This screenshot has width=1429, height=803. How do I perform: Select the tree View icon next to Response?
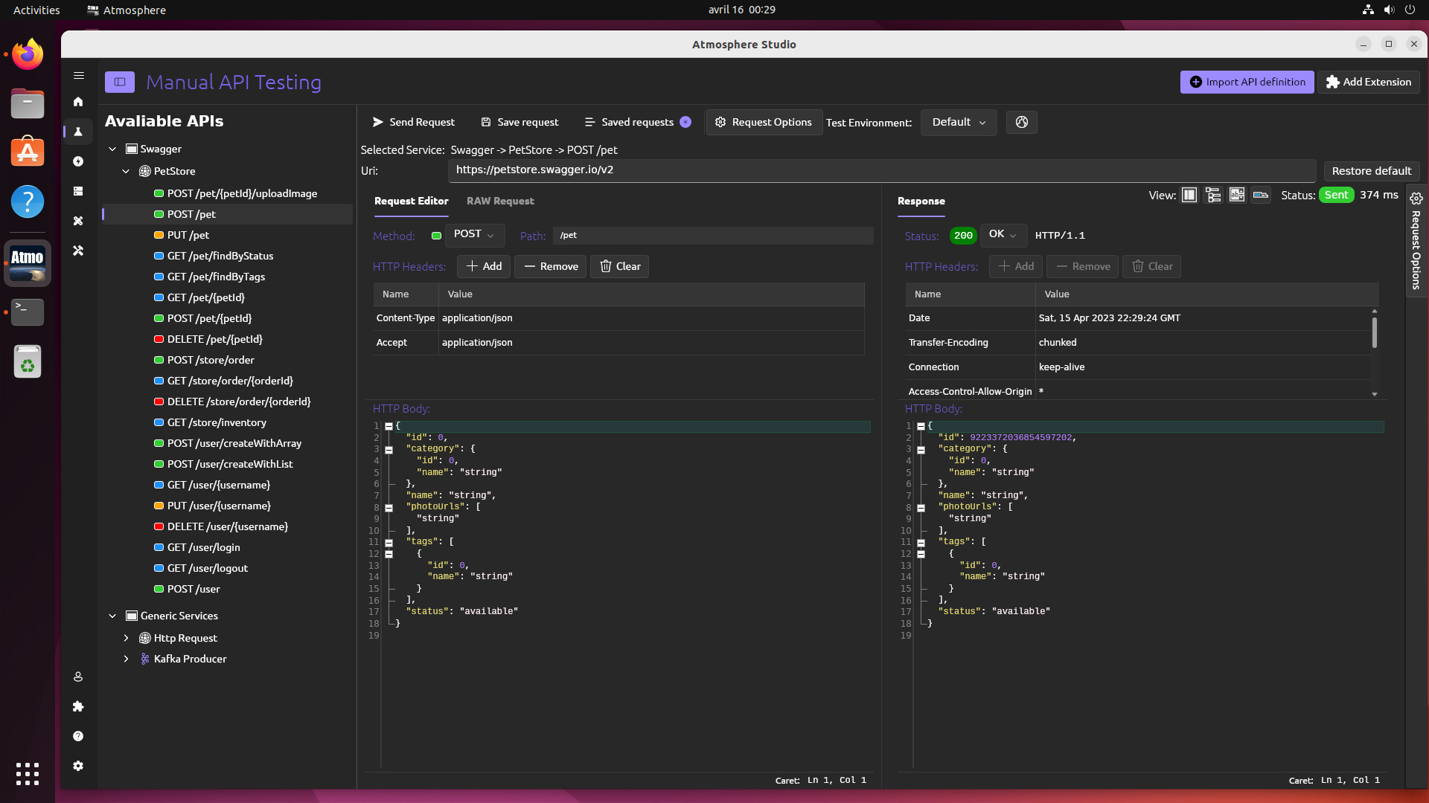1212,195
